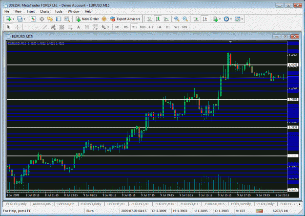This screenshot has width=305, height=216.
Task: Switch to the GBPUSD,H4 chart tab
Action: coord(66,204)
